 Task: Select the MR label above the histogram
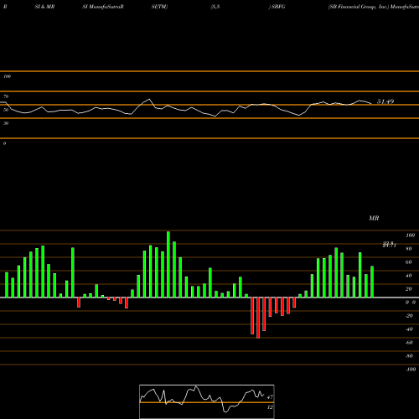(374, 218)
